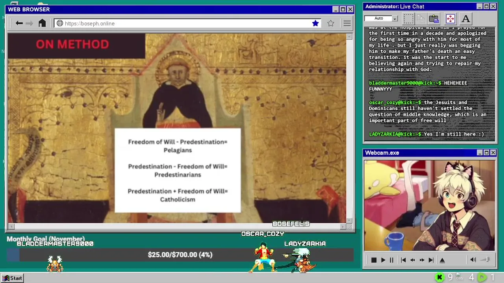The image size is (504, 283).
Task: Select the dashed selection tool in Live Chat
Action: click(409, 18)
